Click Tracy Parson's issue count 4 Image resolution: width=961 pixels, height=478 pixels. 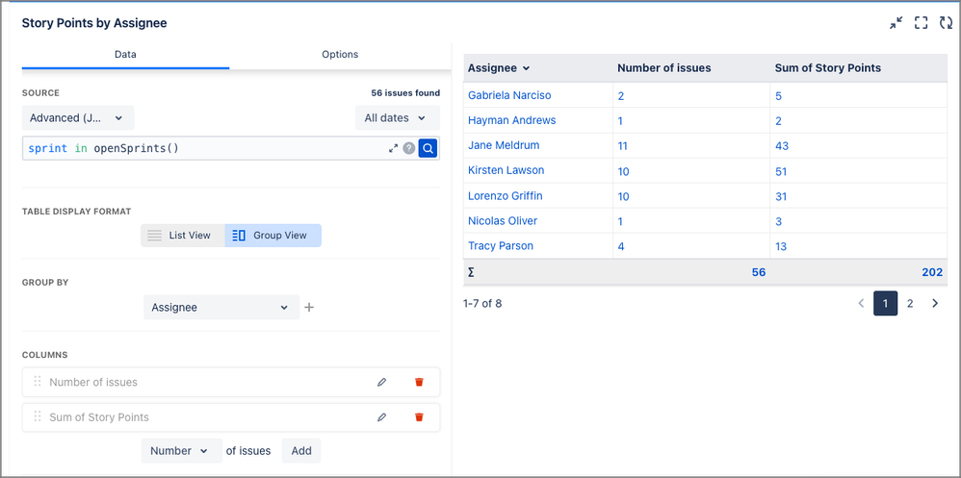(620, 246)
